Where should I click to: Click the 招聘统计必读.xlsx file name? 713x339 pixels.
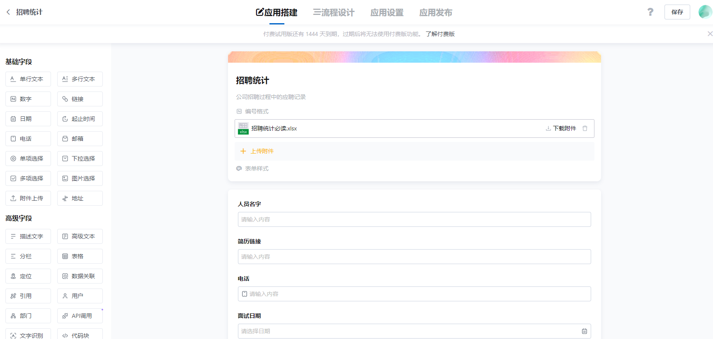(274, 128)
